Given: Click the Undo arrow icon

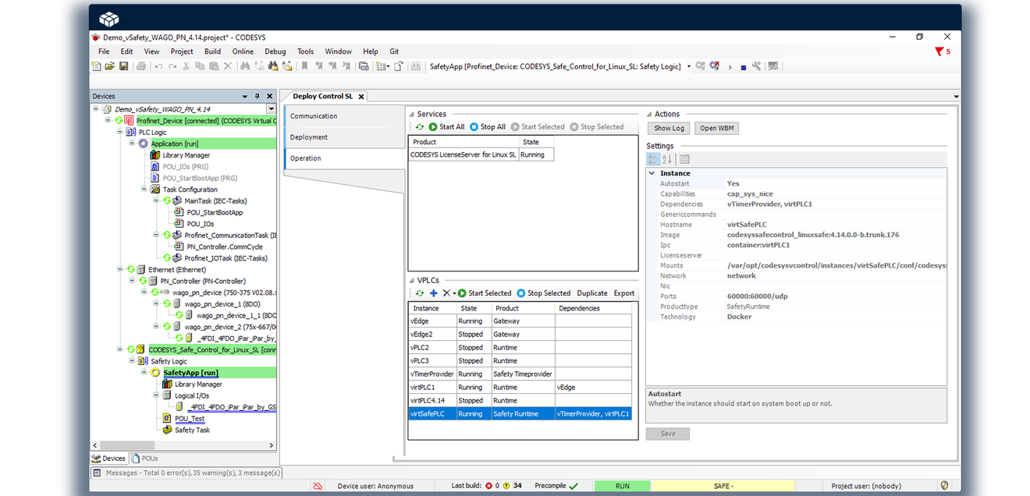Looking at the screenshot, I should click(158, 66).
